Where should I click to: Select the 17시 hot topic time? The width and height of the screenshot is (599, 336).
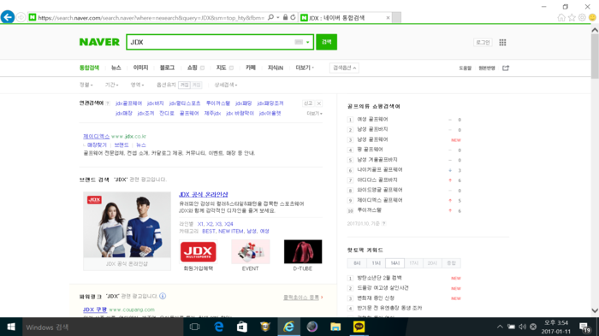(413, 263)
